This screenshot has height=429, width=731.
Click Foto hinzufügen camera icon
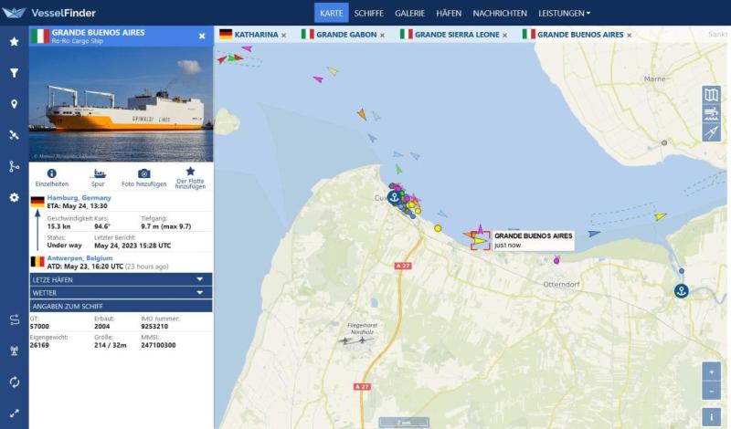[x=144, y=173]
